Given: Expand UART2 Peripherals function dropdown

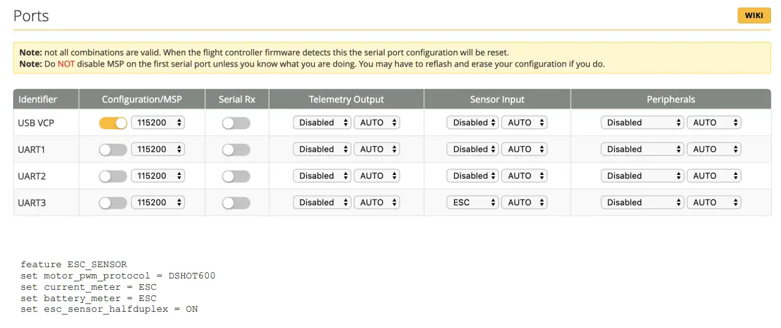Looking at the screenshot, I should click(642, 176).
